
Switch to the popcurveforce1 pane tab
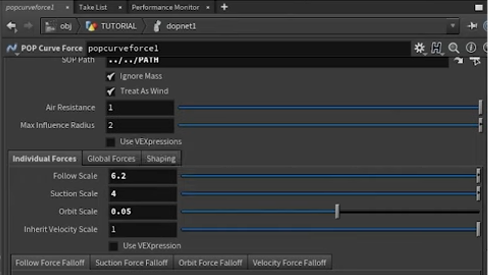coord(30,7)
